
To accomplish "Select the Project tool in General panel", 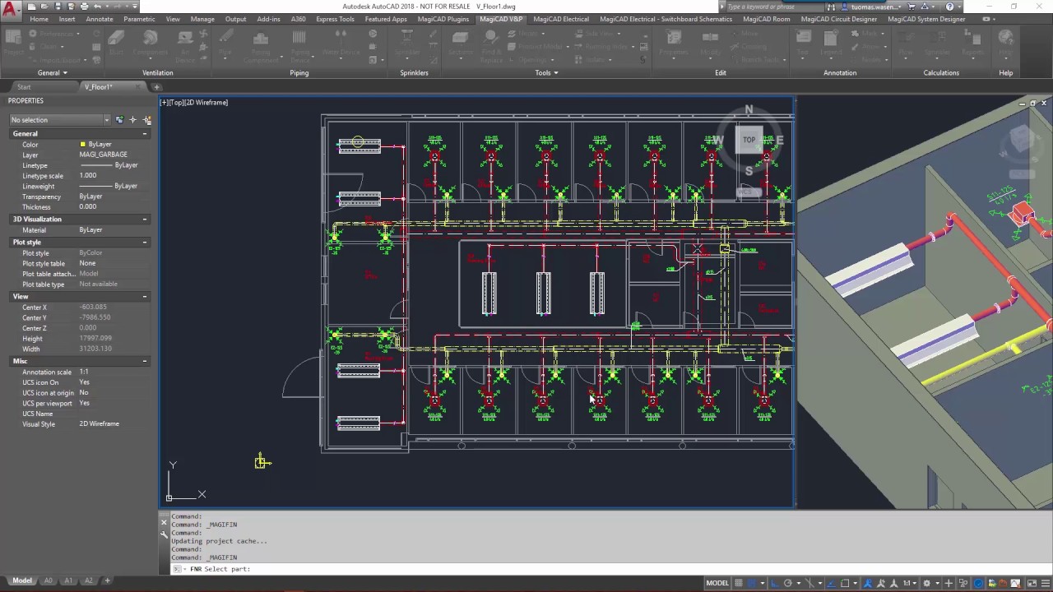I will tap(14, 43).
